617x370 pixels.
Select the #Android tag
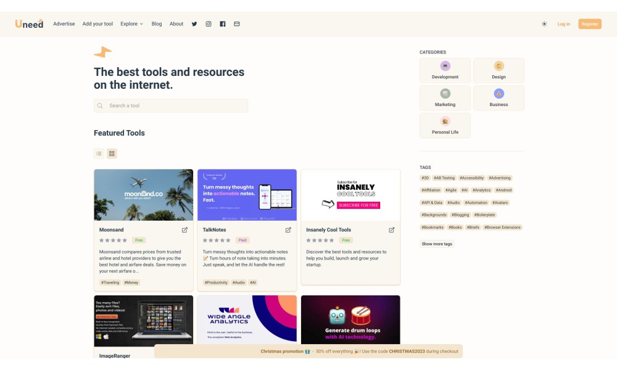pyautogui.click(x=503, y=191)
